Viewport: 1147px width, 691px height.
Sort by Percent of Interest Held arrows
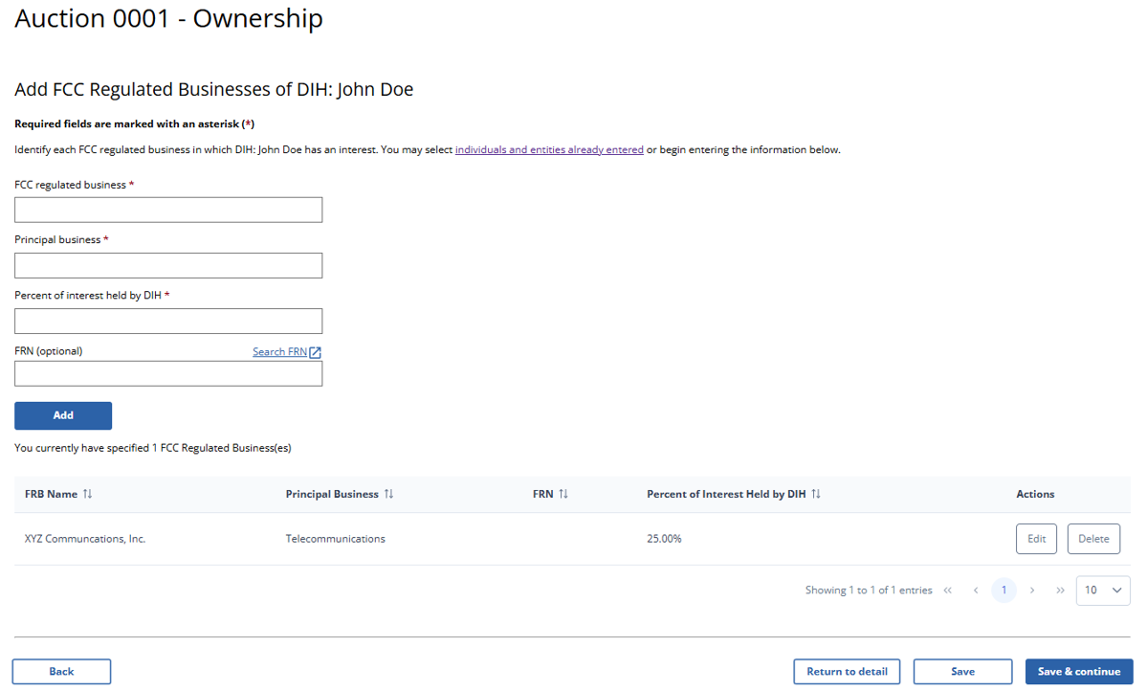pyautogui.click(x=816, y=494)
